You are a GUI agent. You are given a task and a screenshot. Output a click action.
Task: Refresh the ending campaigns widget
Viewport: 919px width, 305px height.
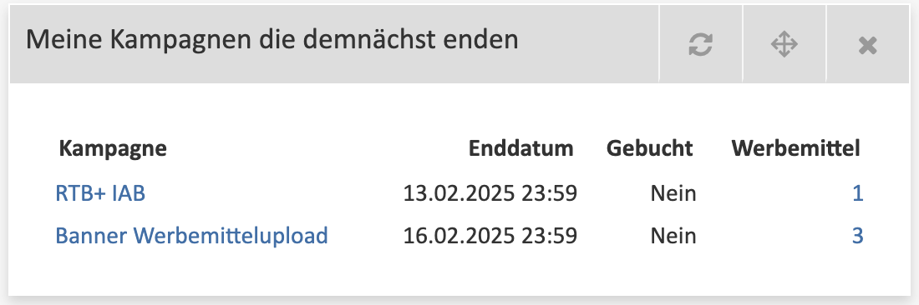(700, 44)
